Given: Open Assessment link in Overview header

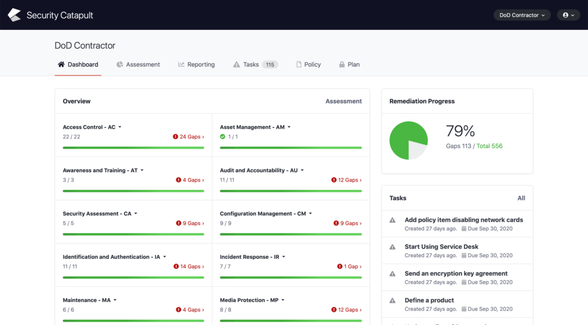Looking at the screenshot, I should [343, 101].
